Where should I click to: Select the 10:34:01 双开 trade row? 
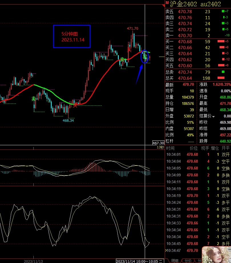click(198, 154)
